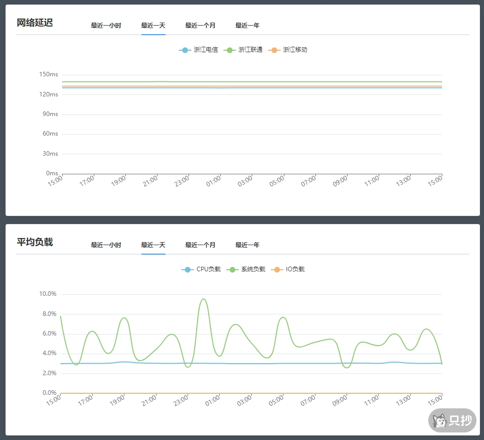Image resolution: width=484 pixels, height=440 pixels.
Task: Click the tallest 系统负载 peak near 00:00
Action: tap(203, 299)
